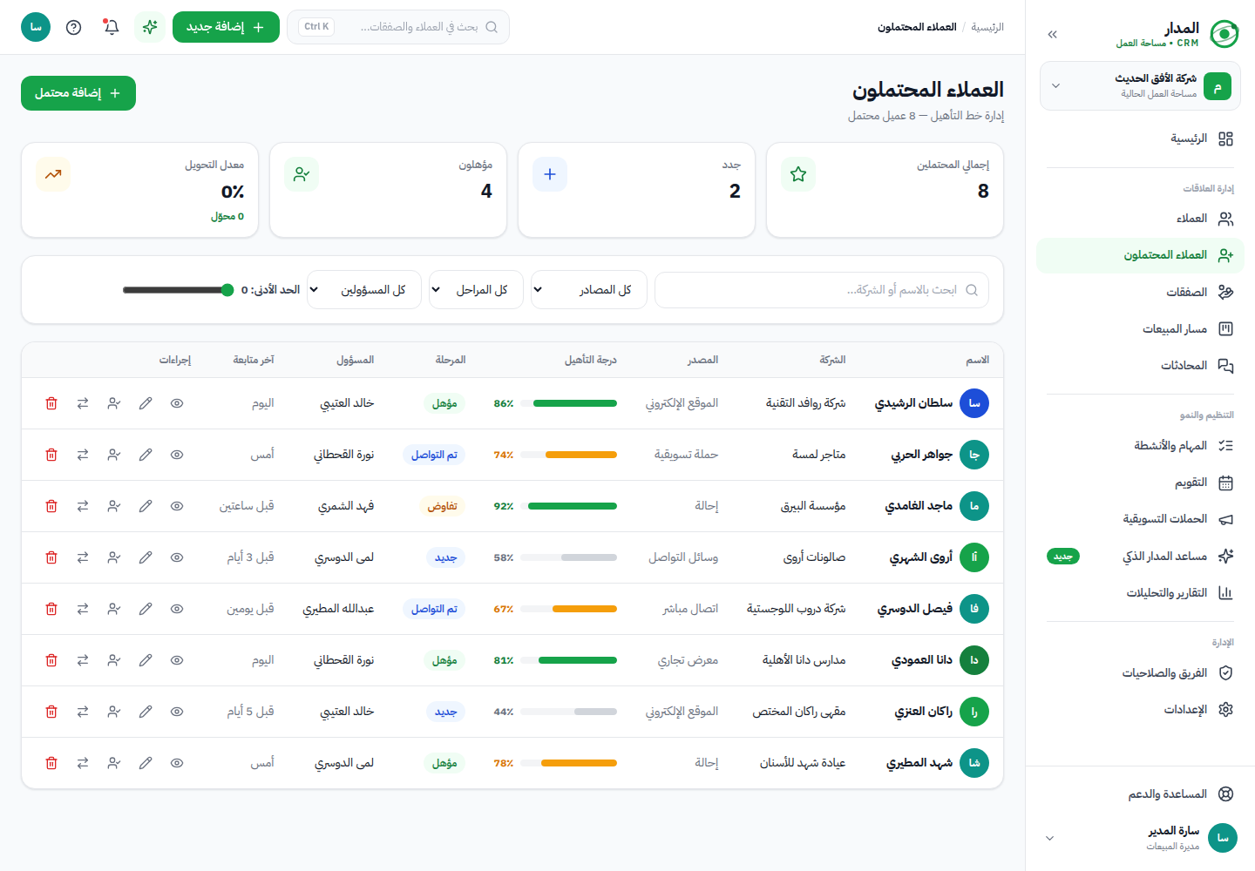
Task: Launch the AI sparkle assistant in header
Action: (150, 27)
